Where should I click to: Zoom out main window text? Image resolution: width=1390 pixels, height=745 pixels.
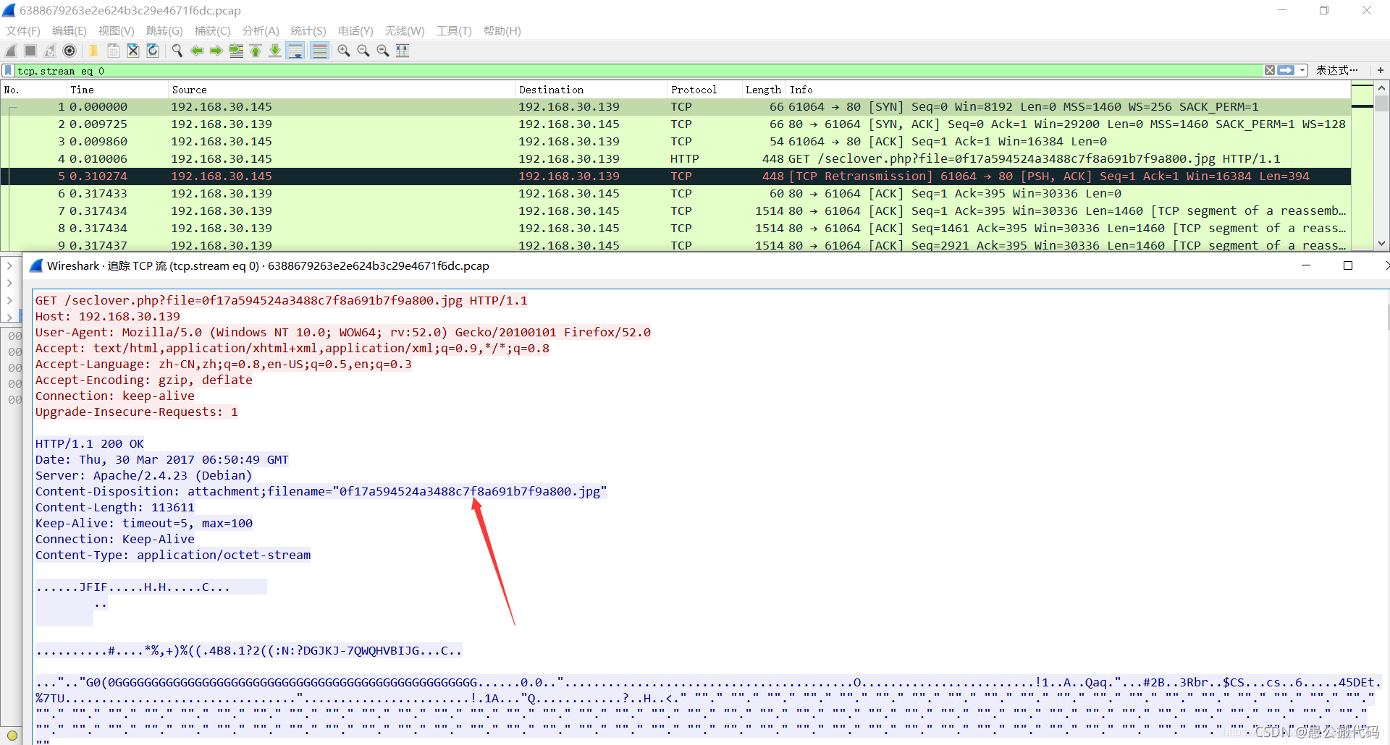pos(363,51)
